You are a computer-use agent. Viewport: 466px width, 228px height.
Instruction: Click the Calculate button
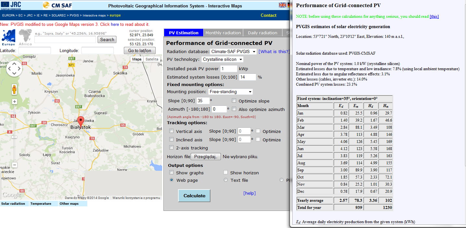pos(194,196)
